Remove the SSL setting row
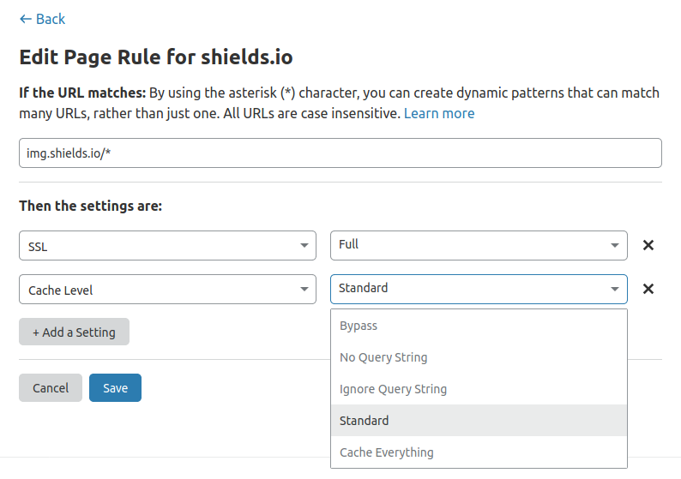 coord(648,245)
